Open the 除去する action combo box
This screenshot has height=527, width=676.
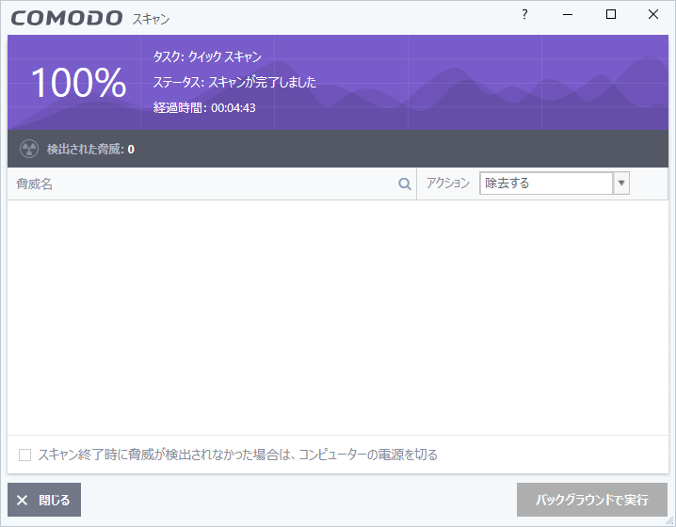[x=546, y=184]
